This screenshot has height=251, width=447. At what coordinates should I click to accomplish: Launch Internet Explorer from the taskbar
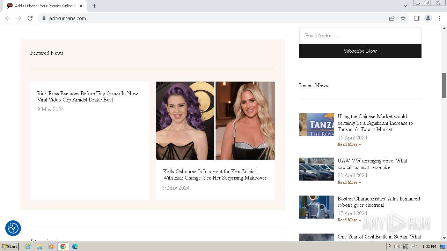click(28, 246)
